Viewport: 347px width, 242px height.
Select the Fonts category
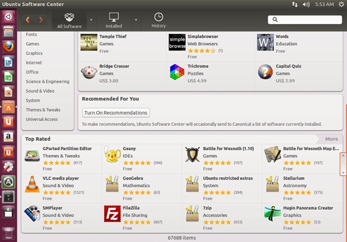point(31,35)
